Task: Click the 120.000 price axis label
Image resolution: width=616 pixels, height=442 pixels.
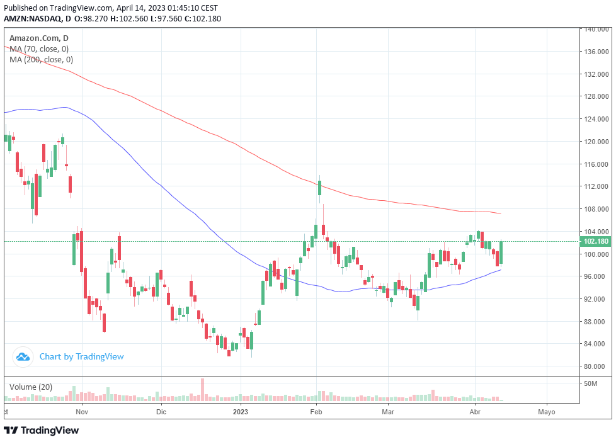Action: 596,142
